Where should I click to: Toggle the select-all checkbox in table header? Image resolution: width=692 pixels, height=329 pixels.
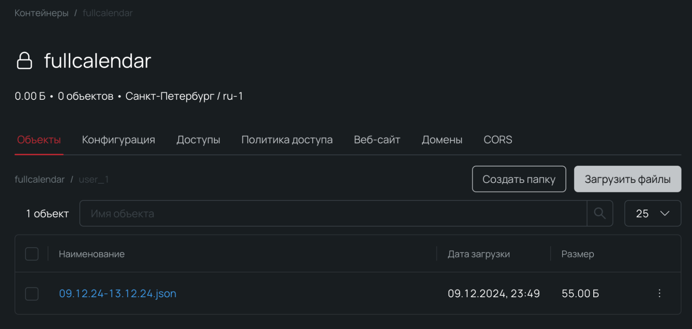point(32,254)
